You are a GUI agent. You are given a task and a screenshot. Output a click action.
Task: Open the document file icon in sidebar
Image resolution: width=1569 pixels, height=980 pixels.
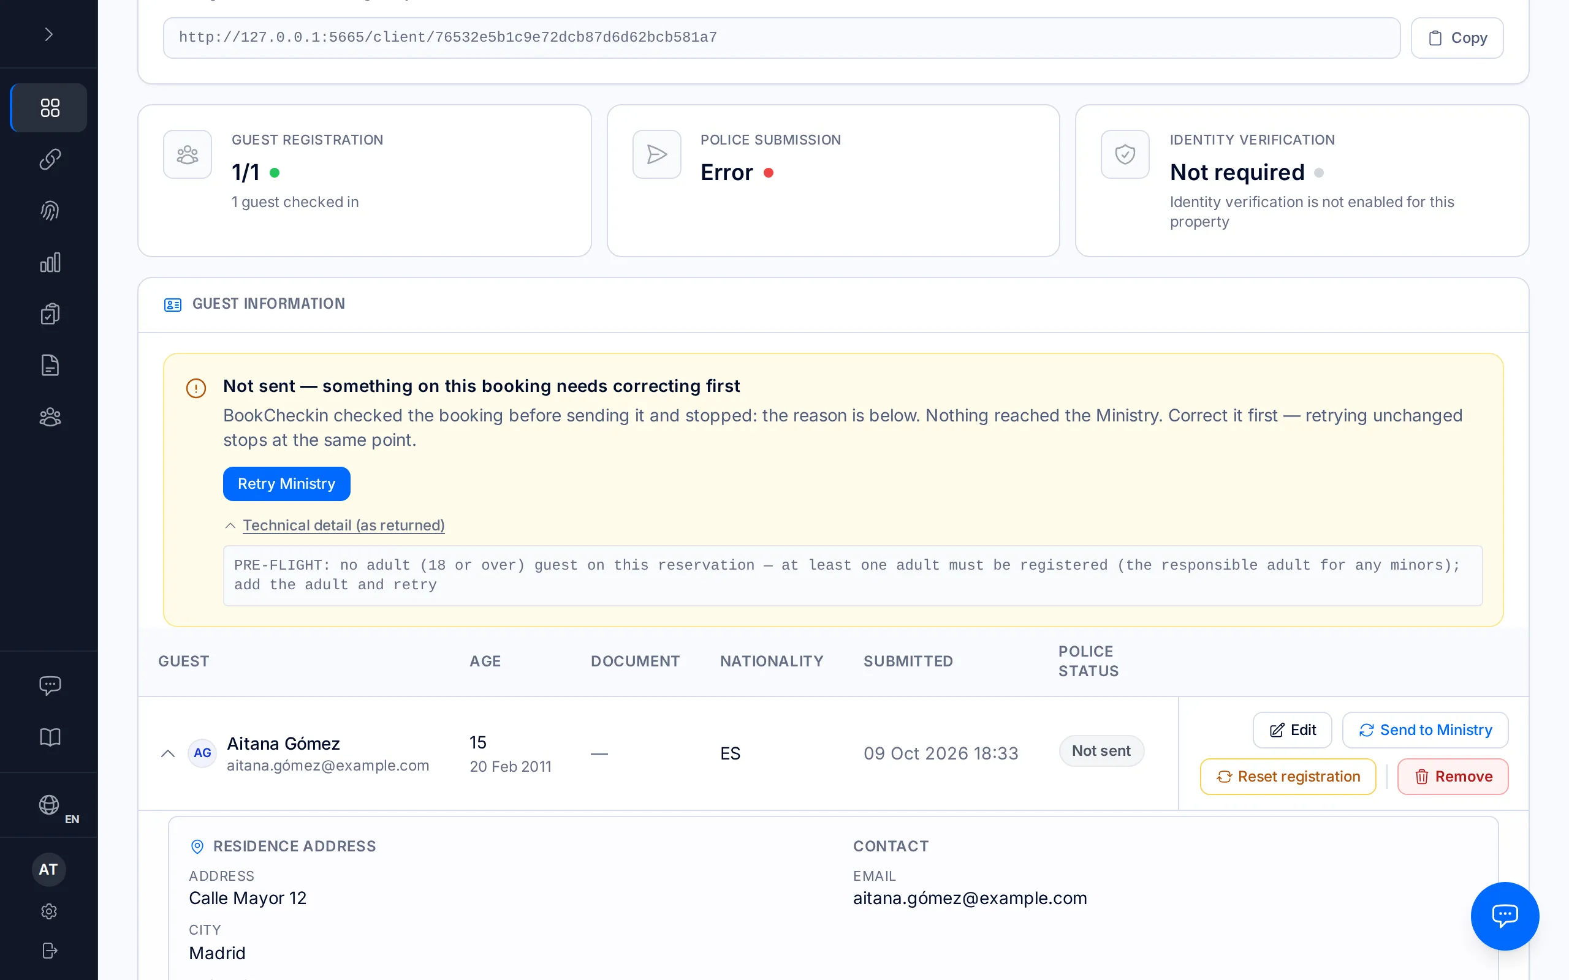49,366
